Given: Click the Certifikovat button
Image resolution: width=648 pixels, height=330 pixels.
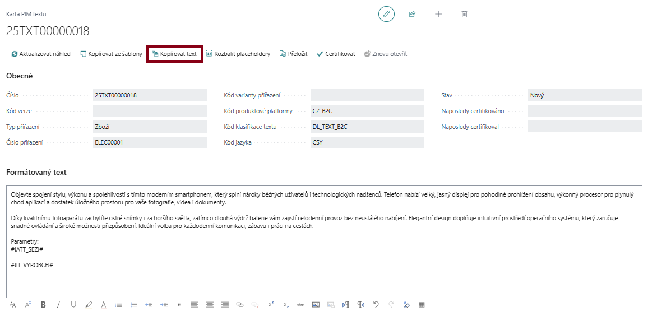Looking at the screenshot, I should coord(336,54).
